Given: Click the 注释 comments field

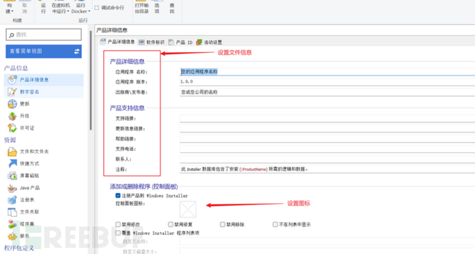Looking at the screenshot, I should click(x=327, y=170).
